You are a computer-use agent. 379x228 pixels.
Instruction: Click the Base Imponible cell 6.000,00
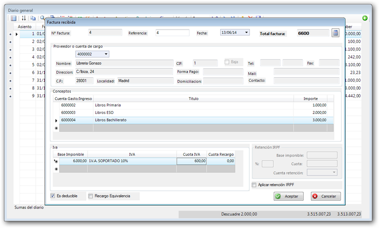[x=74, y=161]
